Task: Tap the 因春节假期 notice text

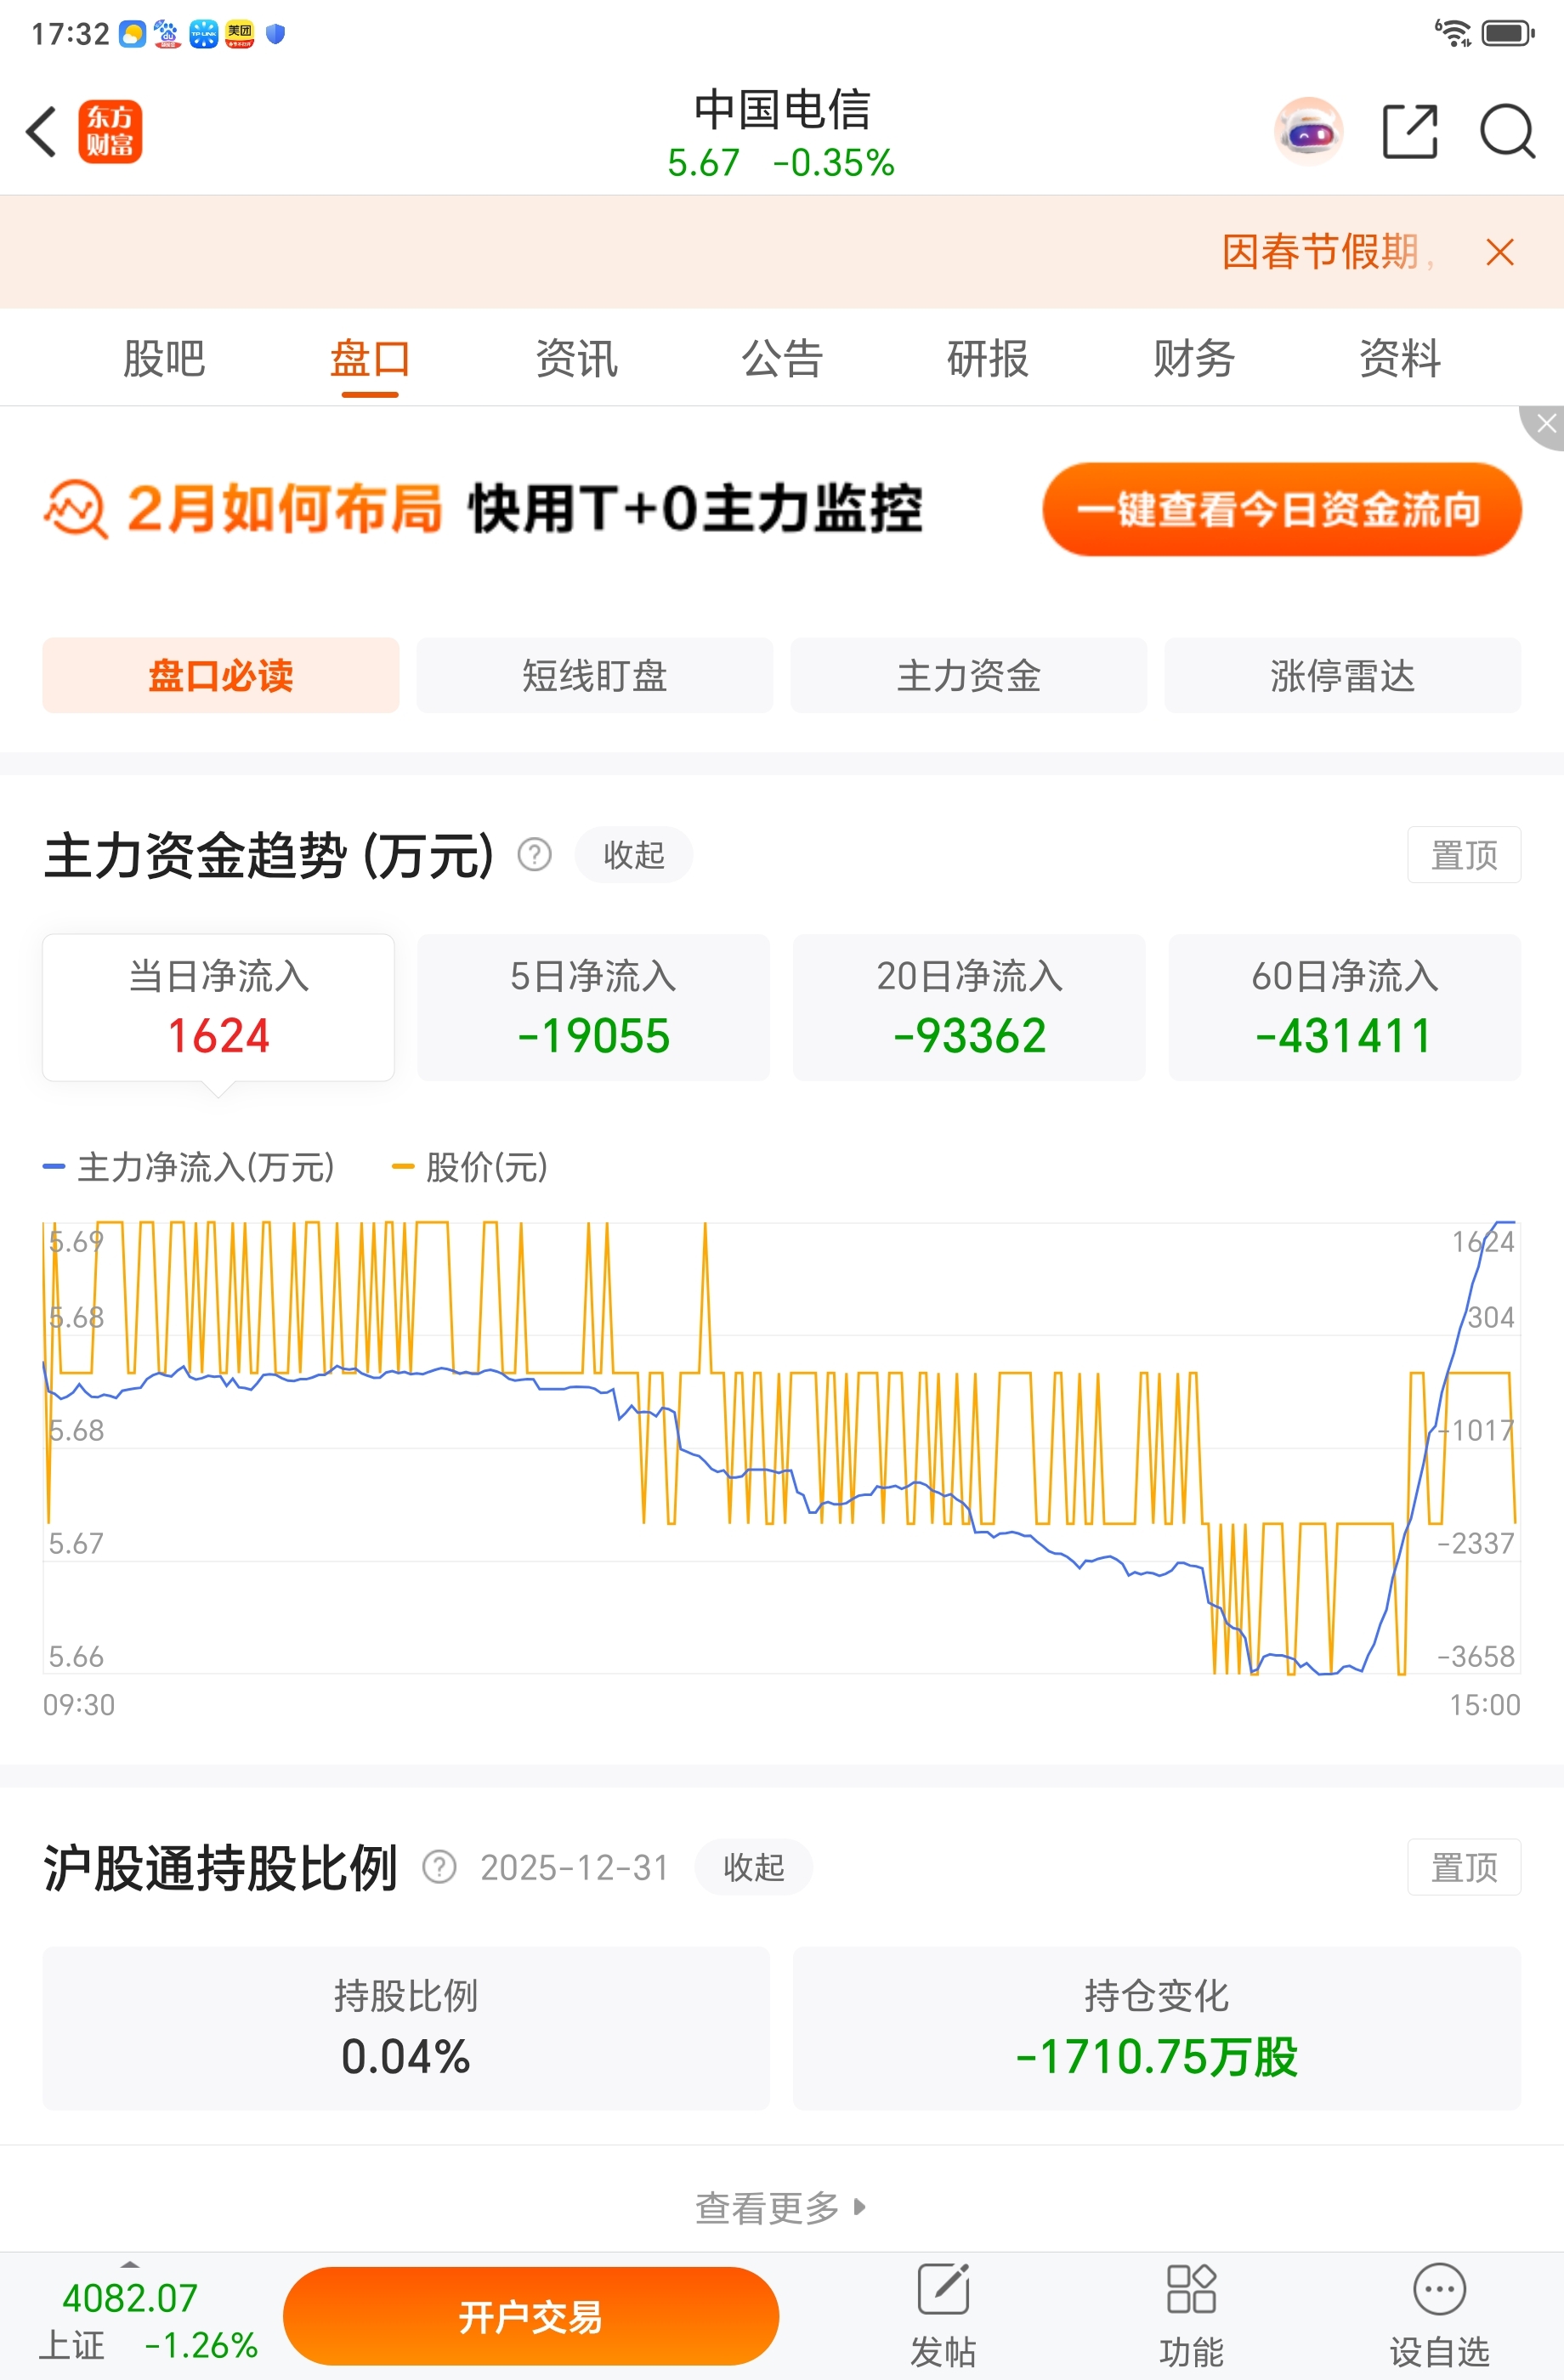Action: click(x=1328, y=252)
